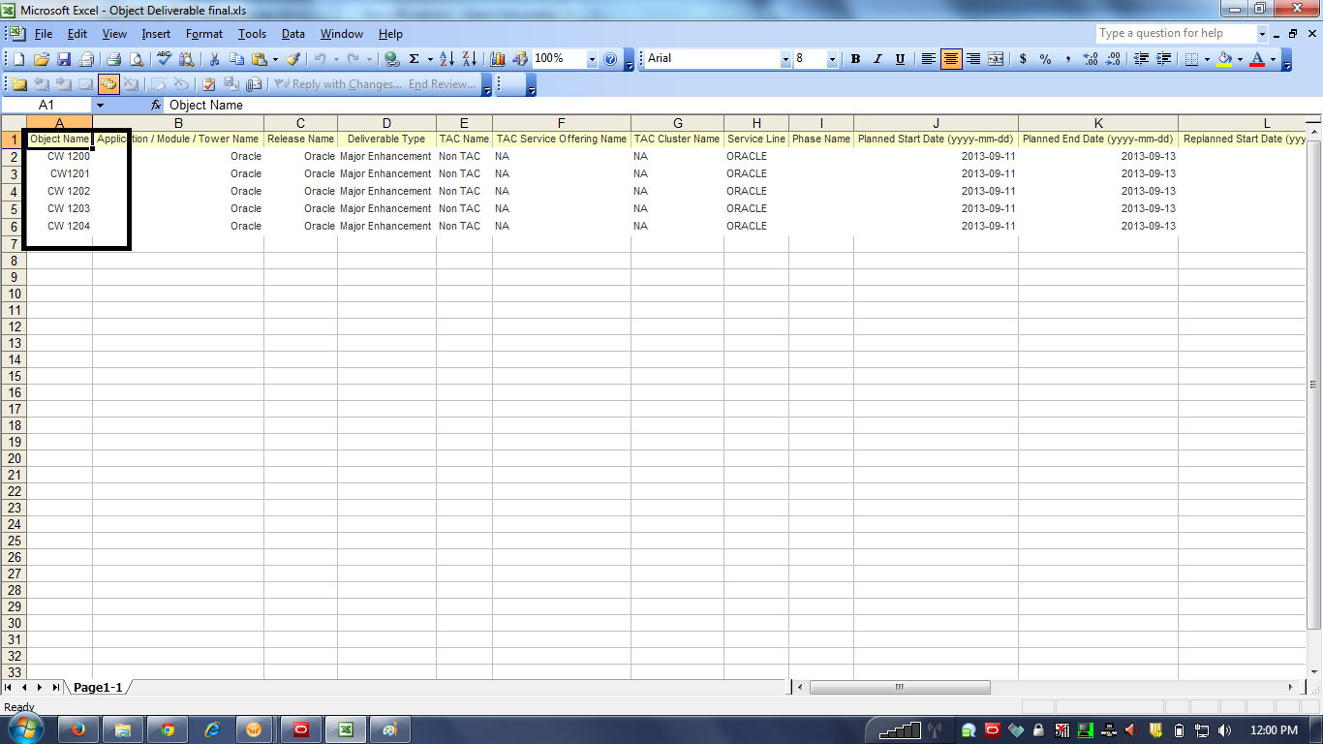
Task: Open the Data menu
Action: pos(292,34)
